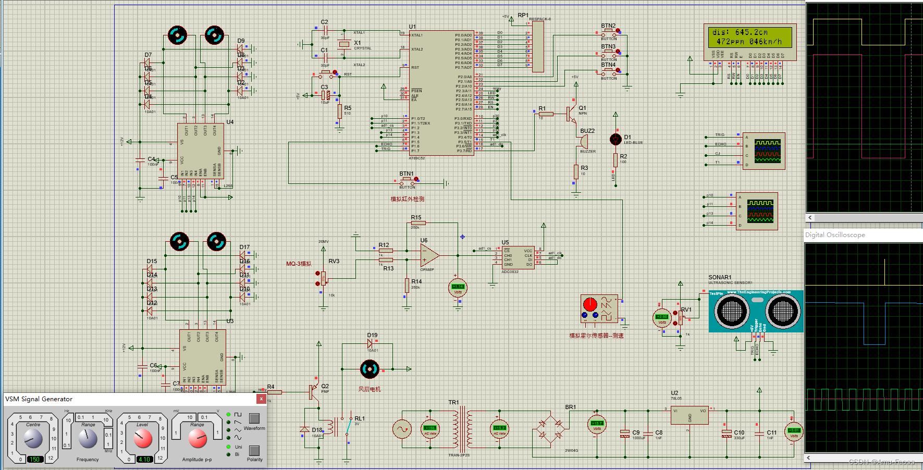Select the U4 L298 motor driver
Viewport: 923px width, 470px height.
[201, 152]
